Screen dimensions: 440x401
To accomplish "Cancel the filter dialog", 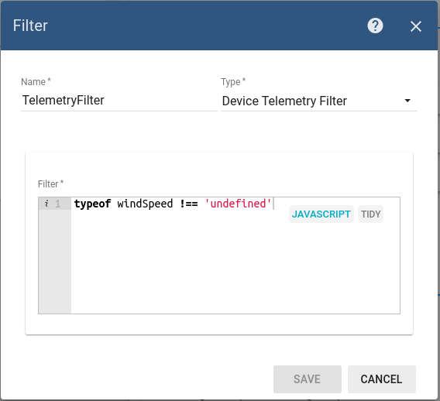I will [381, 379].
